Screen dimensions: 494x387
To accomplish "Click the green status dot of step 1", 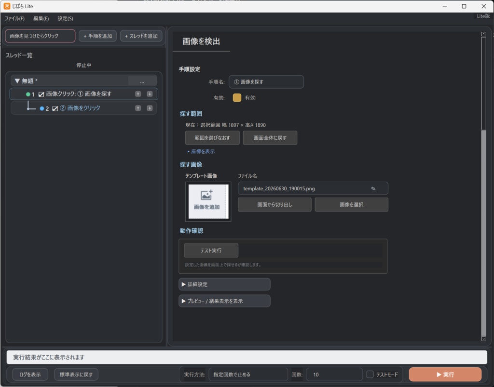I will pos(28,94).
